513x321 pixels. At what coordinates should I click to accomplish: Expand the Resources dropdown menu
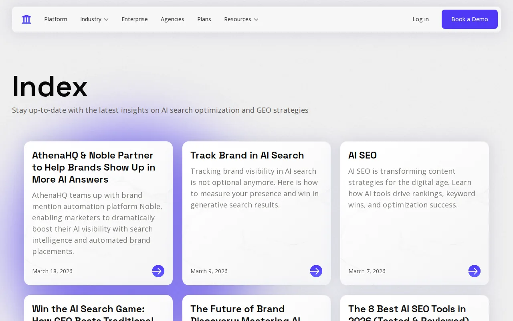click(241, 19)
